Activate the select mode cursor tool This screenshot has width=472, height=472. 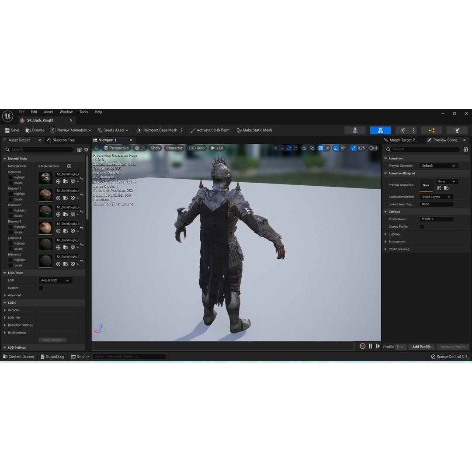pos(275,148)
